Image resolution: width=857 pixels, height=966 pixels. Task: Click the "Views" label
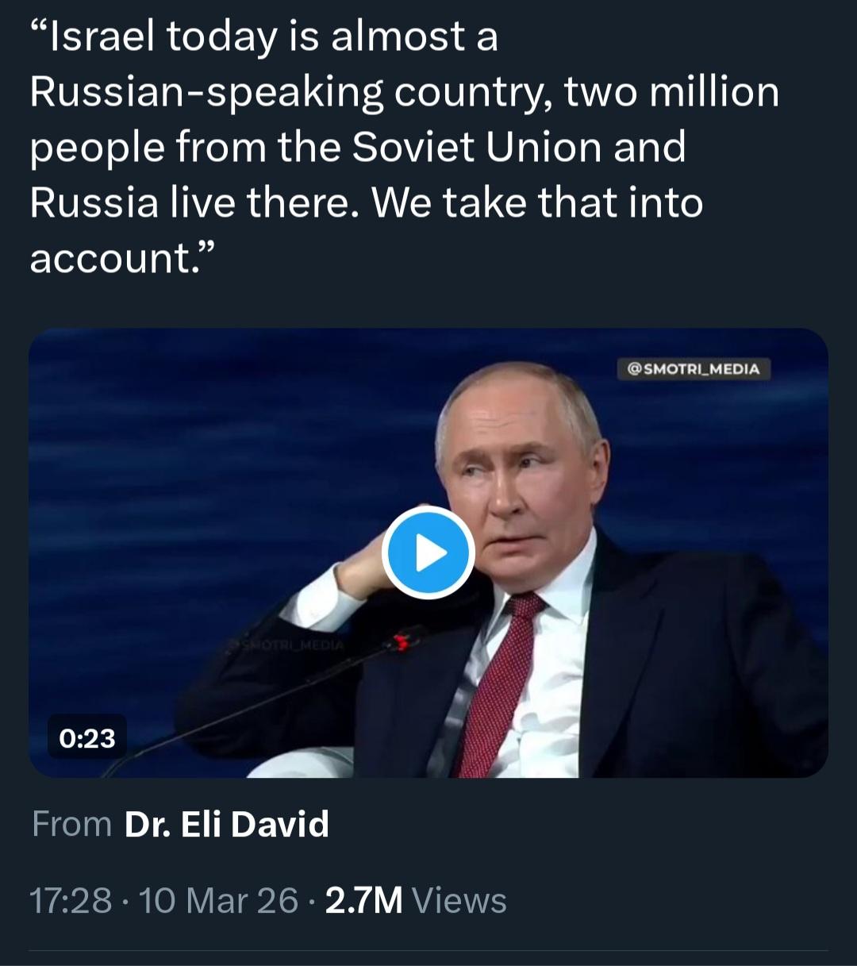click(459, 900)
